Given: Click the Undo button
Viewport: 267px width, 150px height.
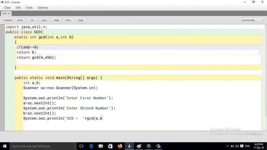Looking at the screenshot, I should point(20,20).
